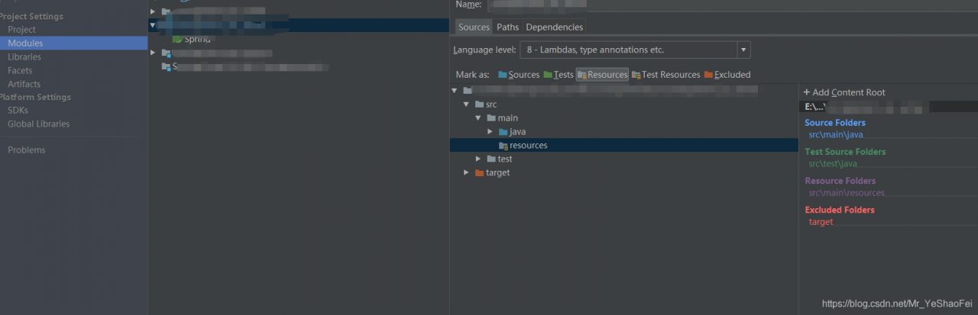Screen dimensions: 978x315
Task: Switch to the Sources tab
Action: [474, 27]
